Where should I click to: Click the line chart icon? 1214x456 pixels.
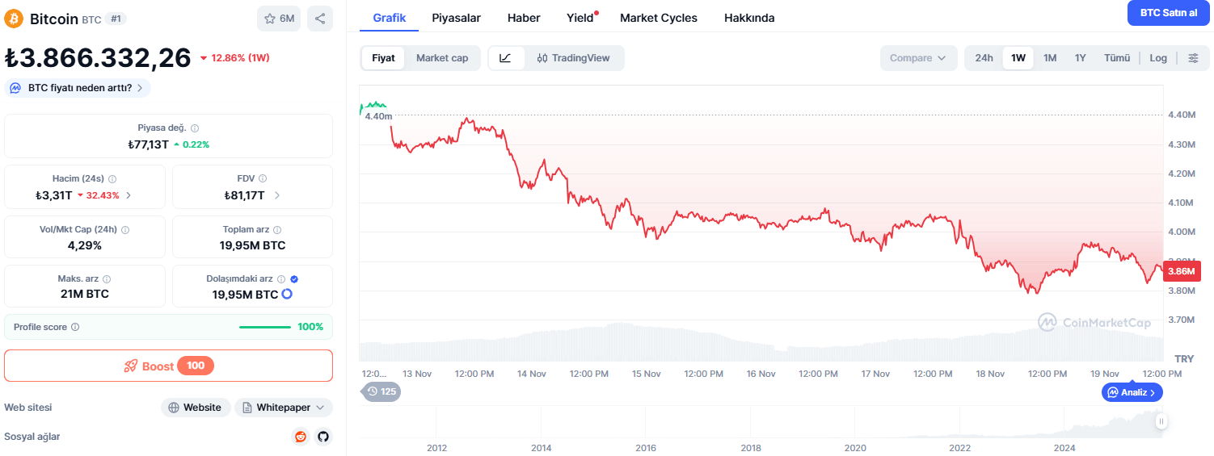click(506, 58)
